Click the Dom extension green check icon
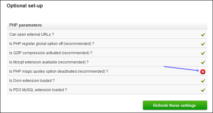Image resolution: width=213 pixels, height=113 pixels. coord(203,81)
